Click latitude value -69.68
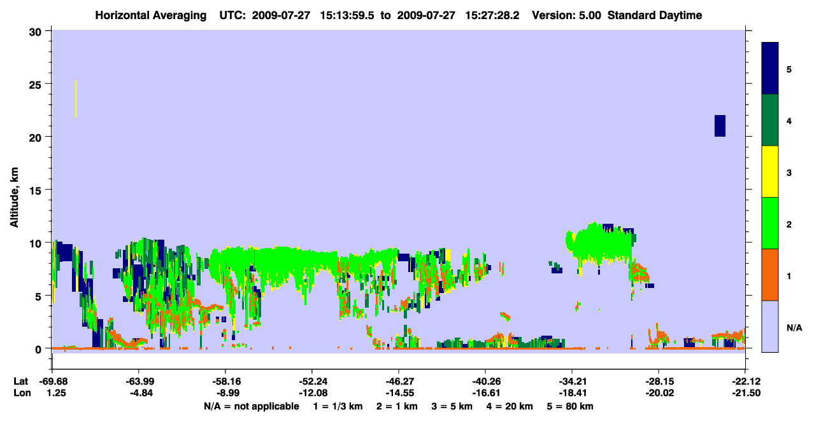Screen dimensions: 828x424 53,381
